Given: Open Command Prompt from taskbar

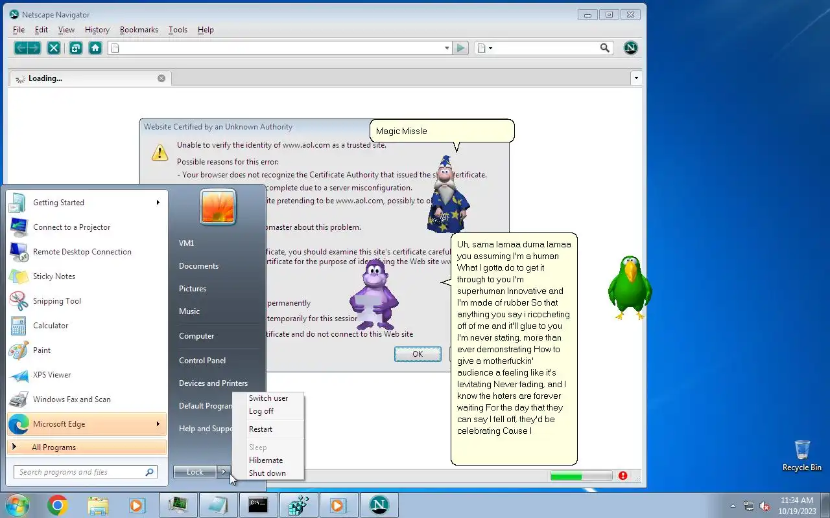Looking at the screenshot, I should [x=258, y=505].
